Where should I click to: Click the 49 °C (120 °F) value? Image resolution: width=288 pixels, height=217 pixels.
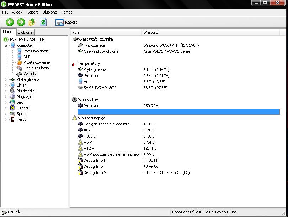[x=156, y=76]
